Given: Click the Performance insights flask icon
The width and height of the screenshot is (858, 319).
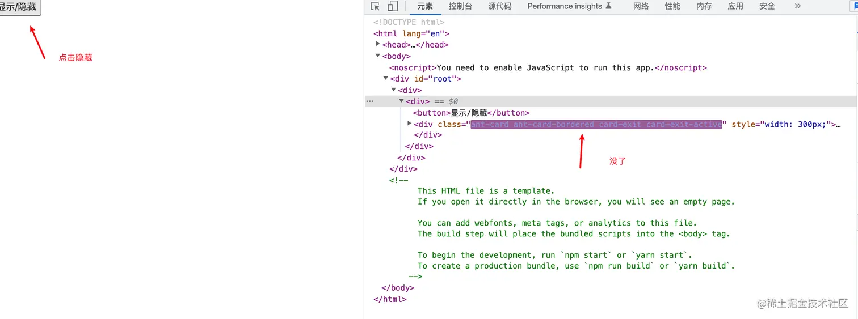Looking at the screenshot, I should pyautogui.click(x=609, y=6).
